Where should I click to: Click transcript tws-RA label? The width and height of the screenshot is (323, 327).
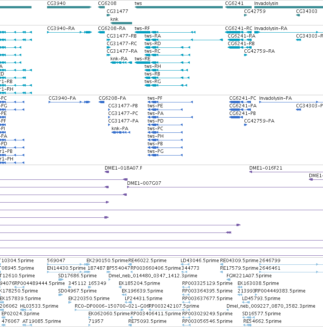tap(153, 36)
